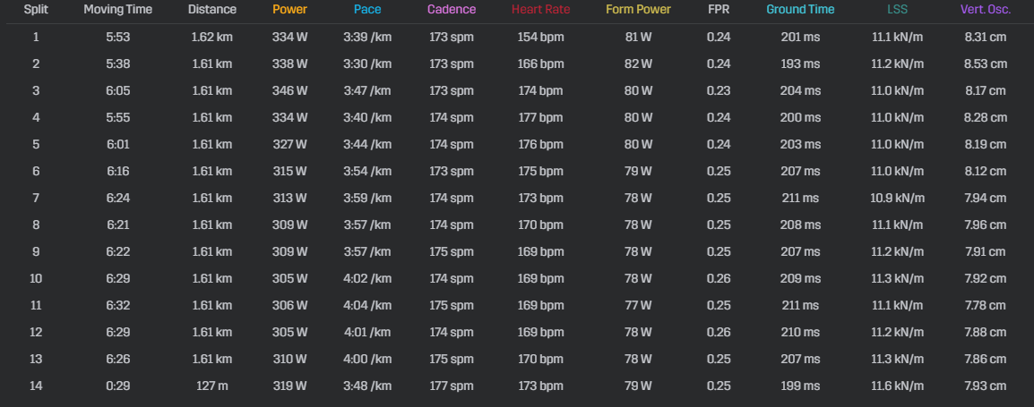Select the Form Power column header

tap(638, 10)
